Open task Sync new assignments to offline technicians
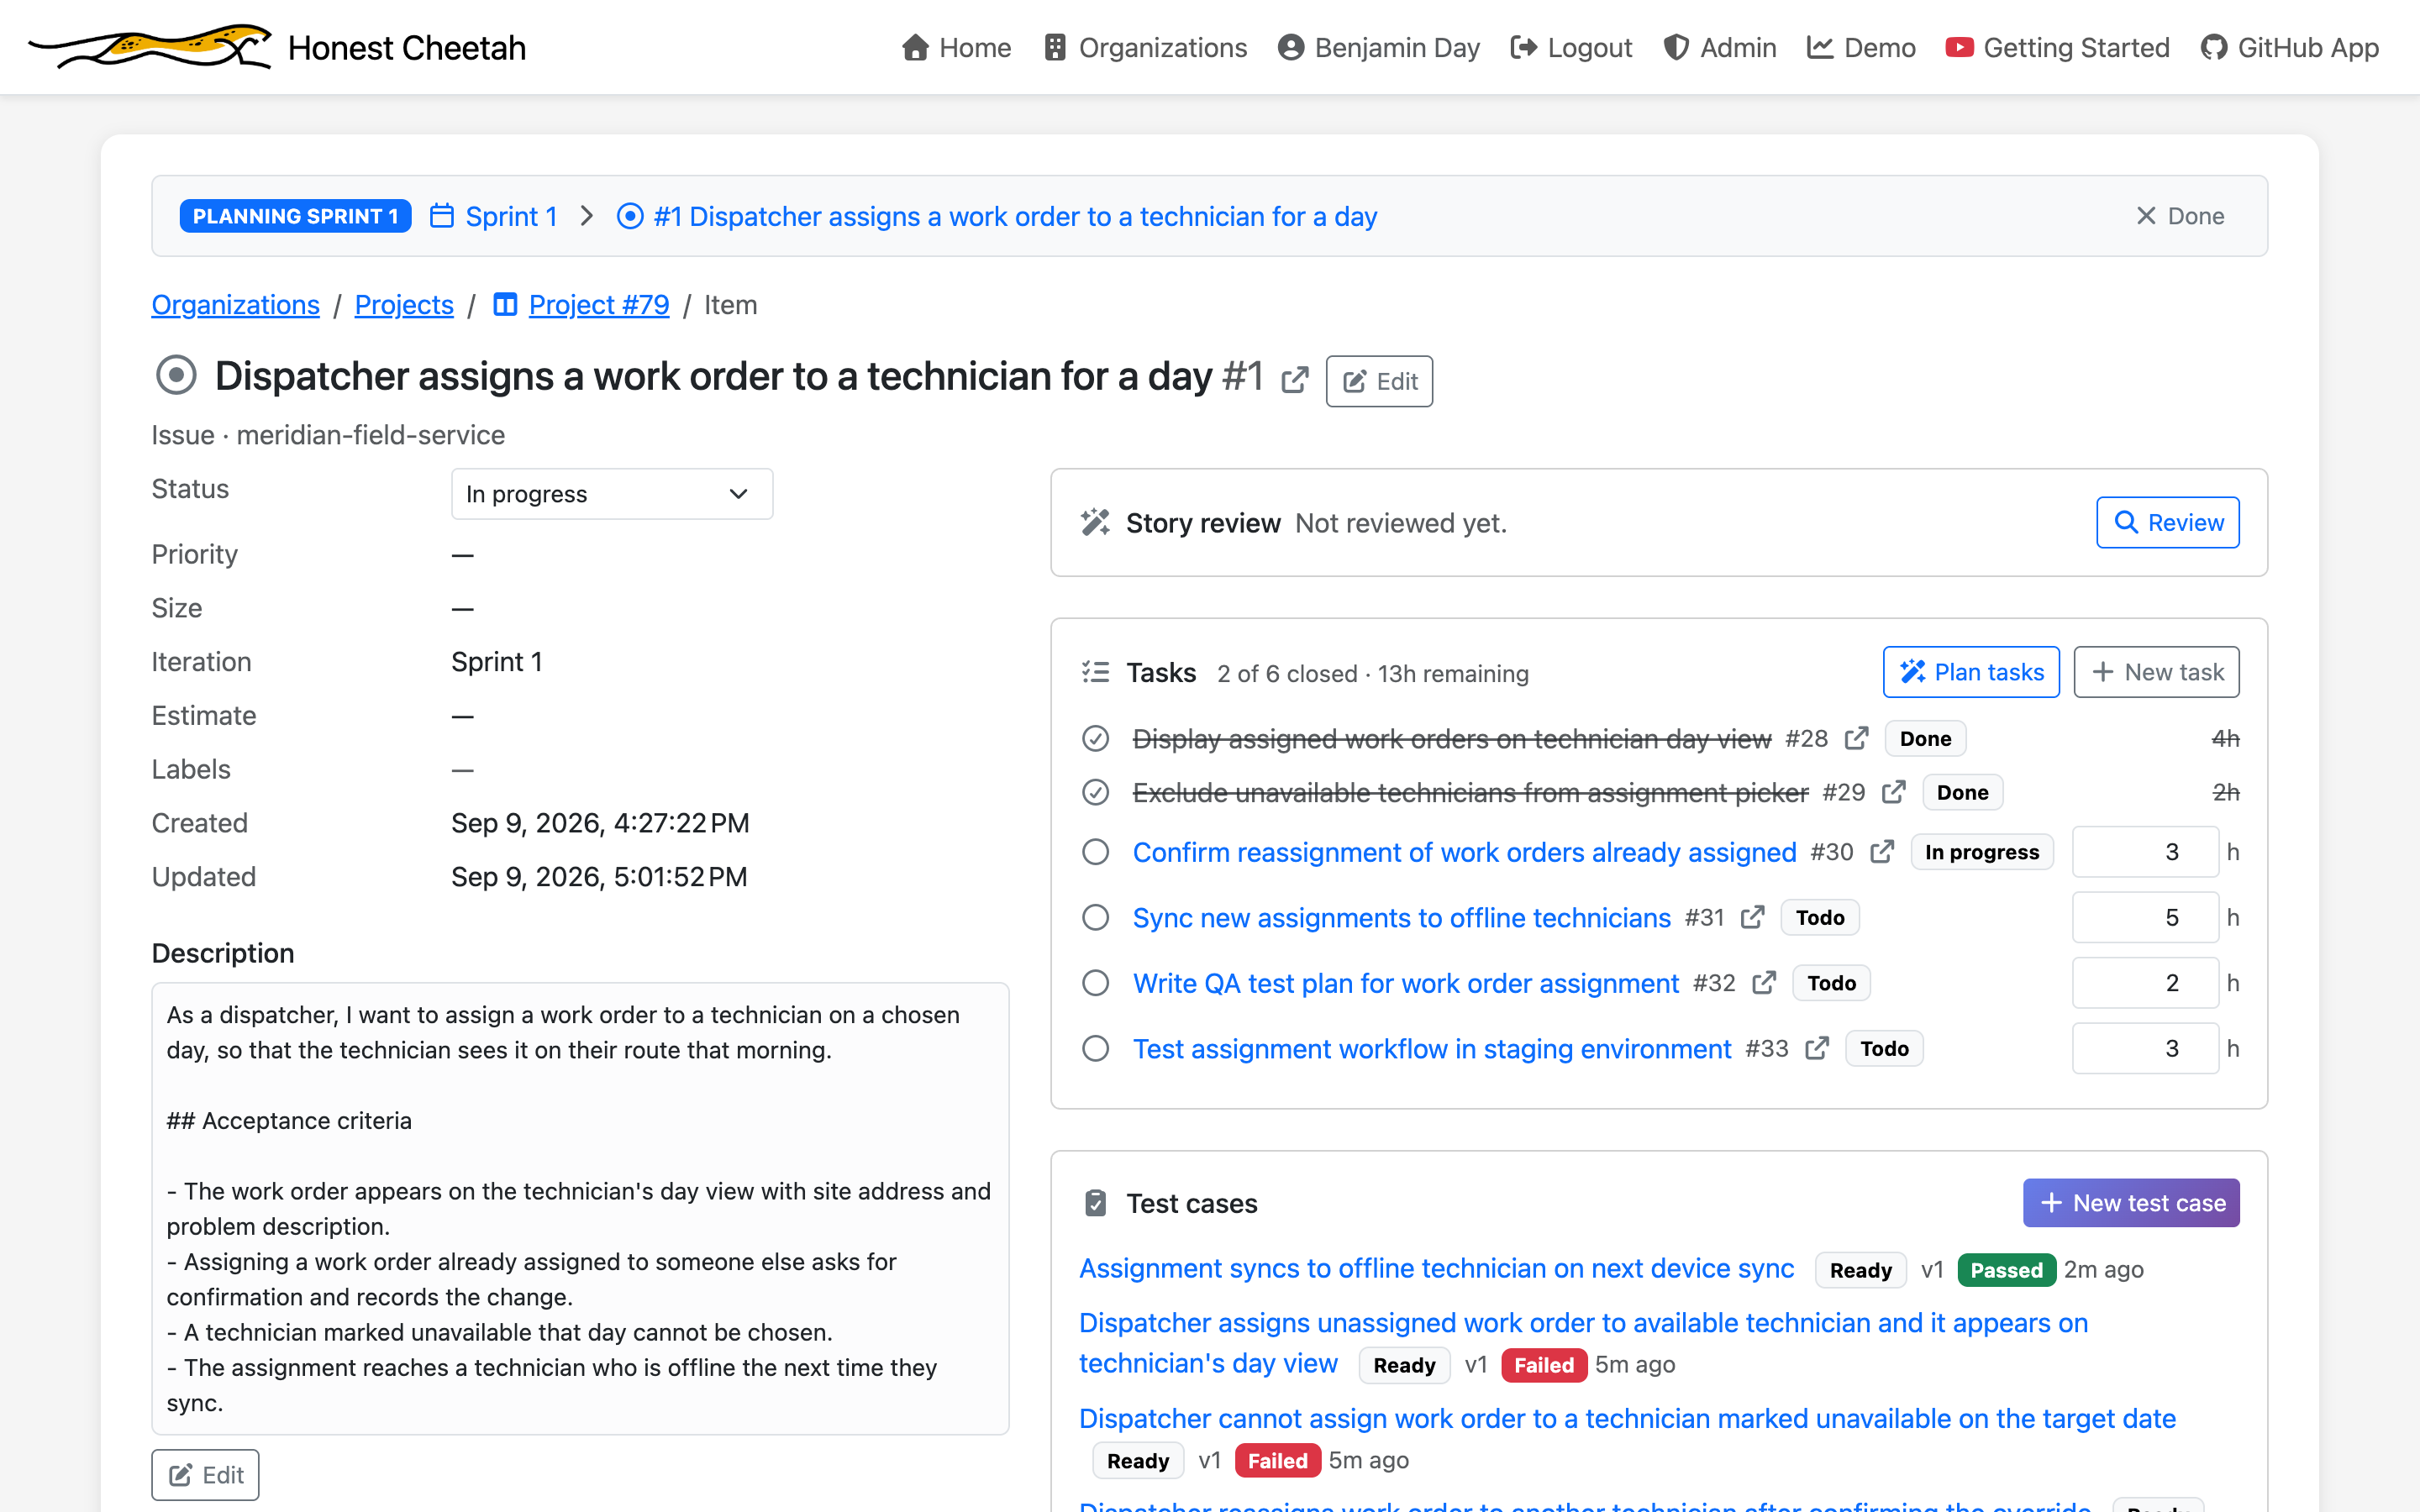 1401,917
